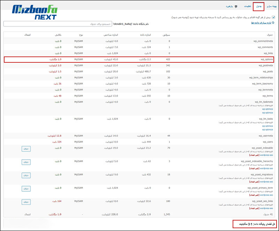The width and height of the screenshot is (279, 231).
Task: Open second wp-optimize link under wp_tm_taskmeta
Action: (267, 113)
